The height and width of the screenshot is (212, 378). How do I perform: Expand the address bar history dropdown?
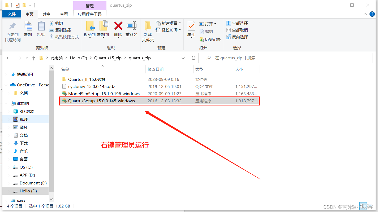coord(183,58)
